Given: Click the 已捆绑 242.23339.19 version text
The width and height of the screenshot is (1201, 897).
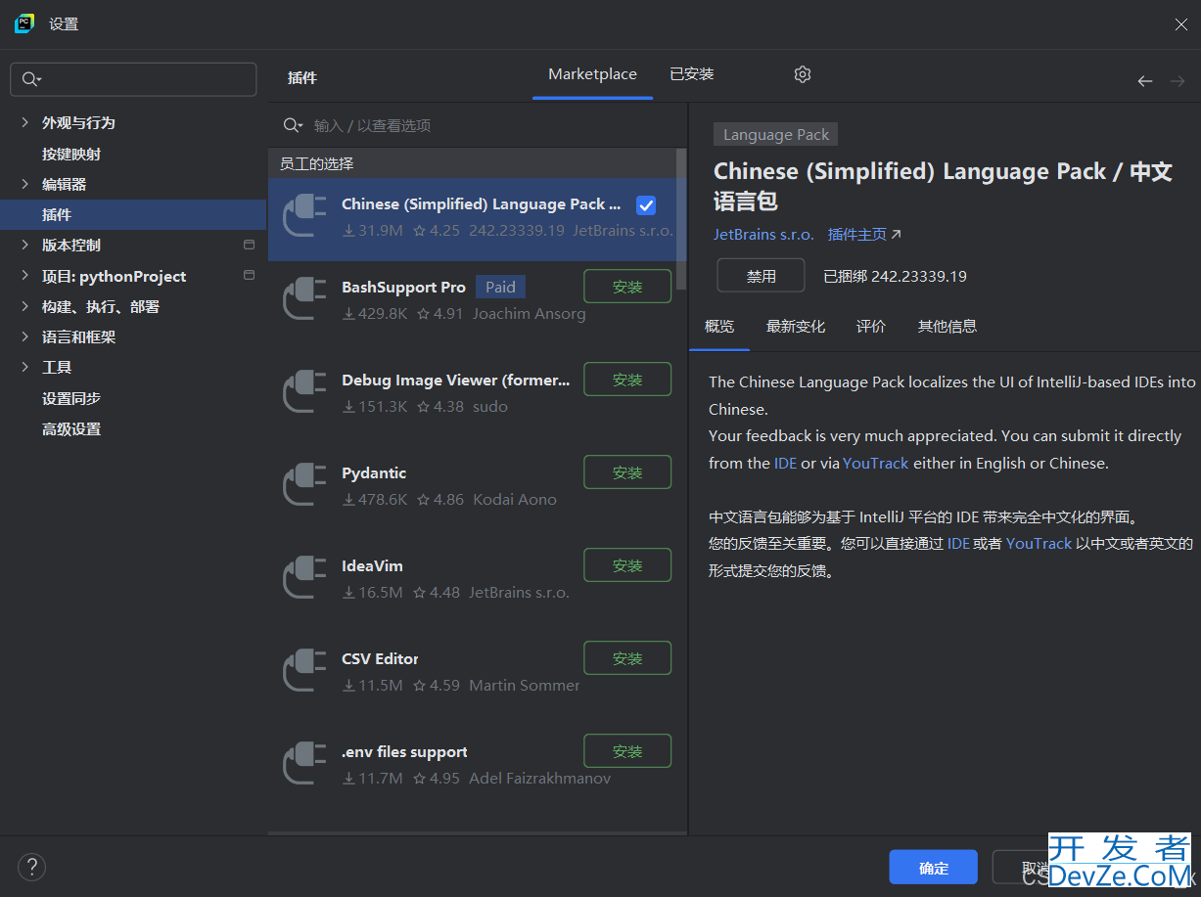Looking at the screenshot, I should 895,276.
